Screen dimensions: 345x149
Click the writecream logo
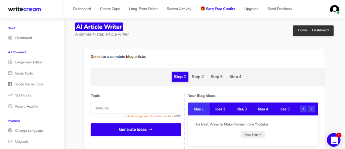click(x=24, y=9)
